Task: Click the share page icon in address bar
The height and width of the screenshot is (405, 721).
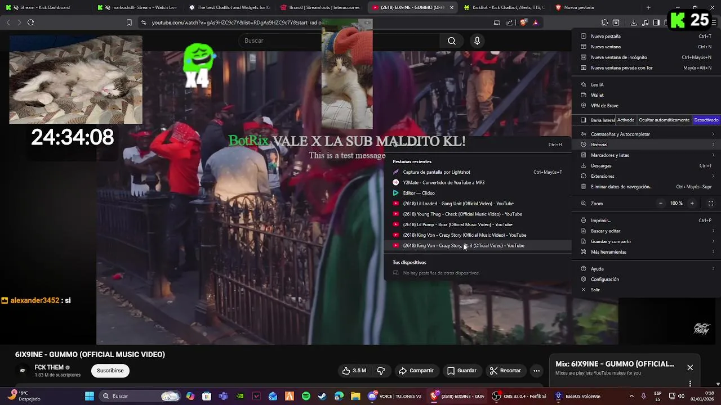Action: tap(510, 22)
